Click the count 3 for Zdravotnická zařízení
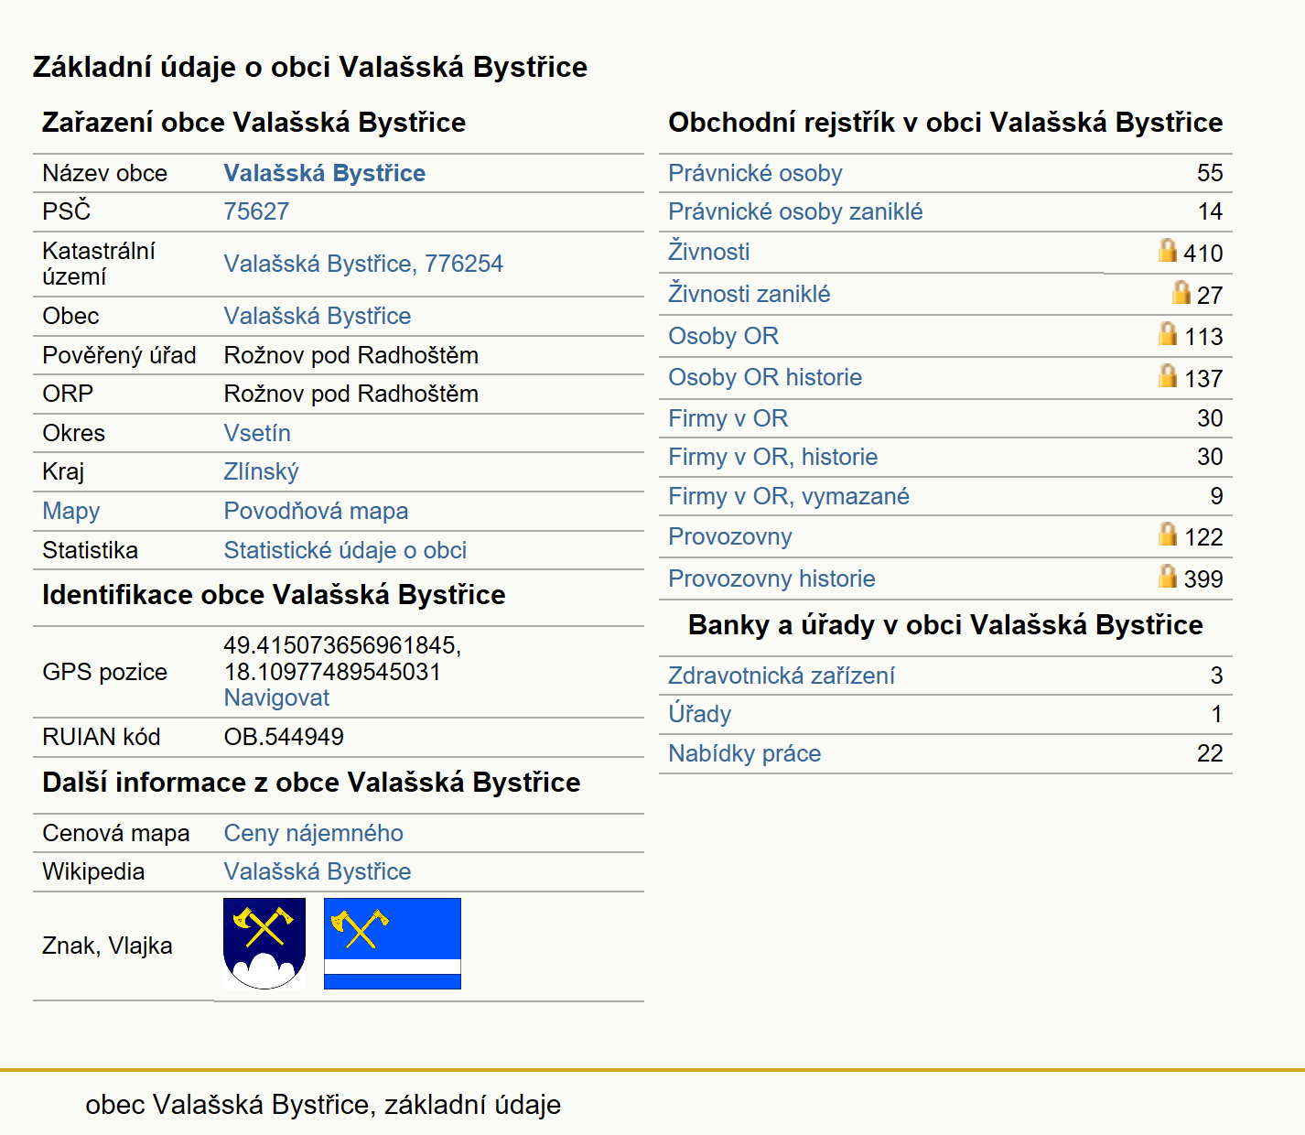 [1216, 676]
